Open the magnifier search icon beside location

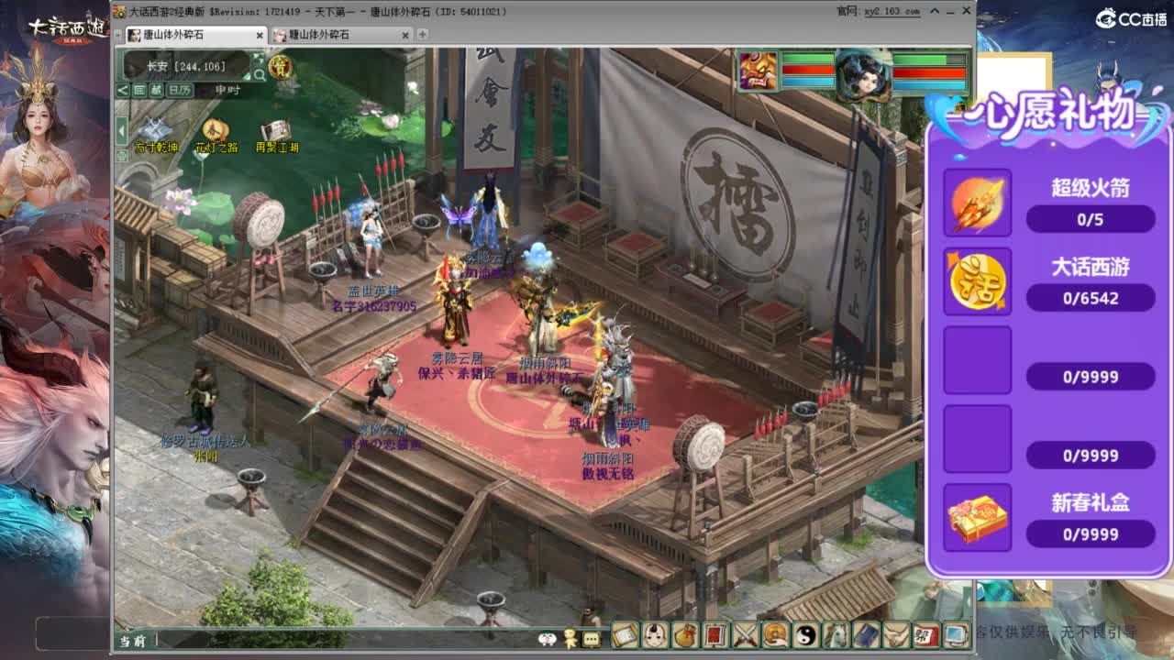tap(260, 75)
